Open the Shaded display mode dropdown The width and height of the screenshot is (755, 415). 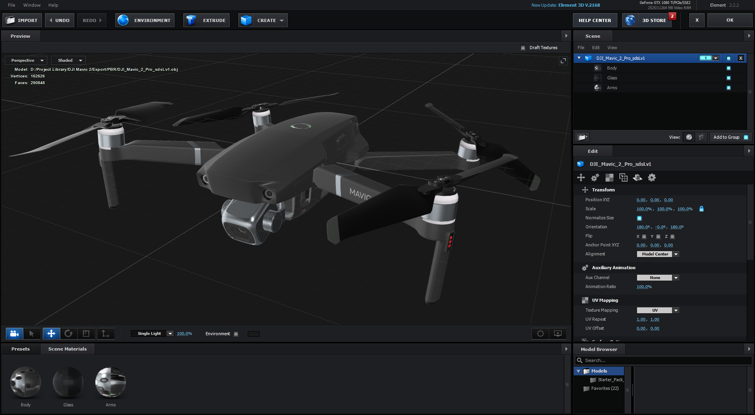coord(68,61)
